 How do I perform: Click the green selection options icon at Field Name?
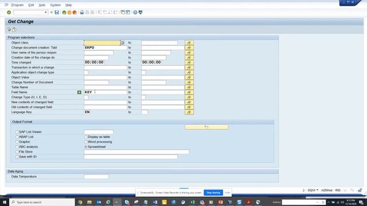(x=79, y=92)
